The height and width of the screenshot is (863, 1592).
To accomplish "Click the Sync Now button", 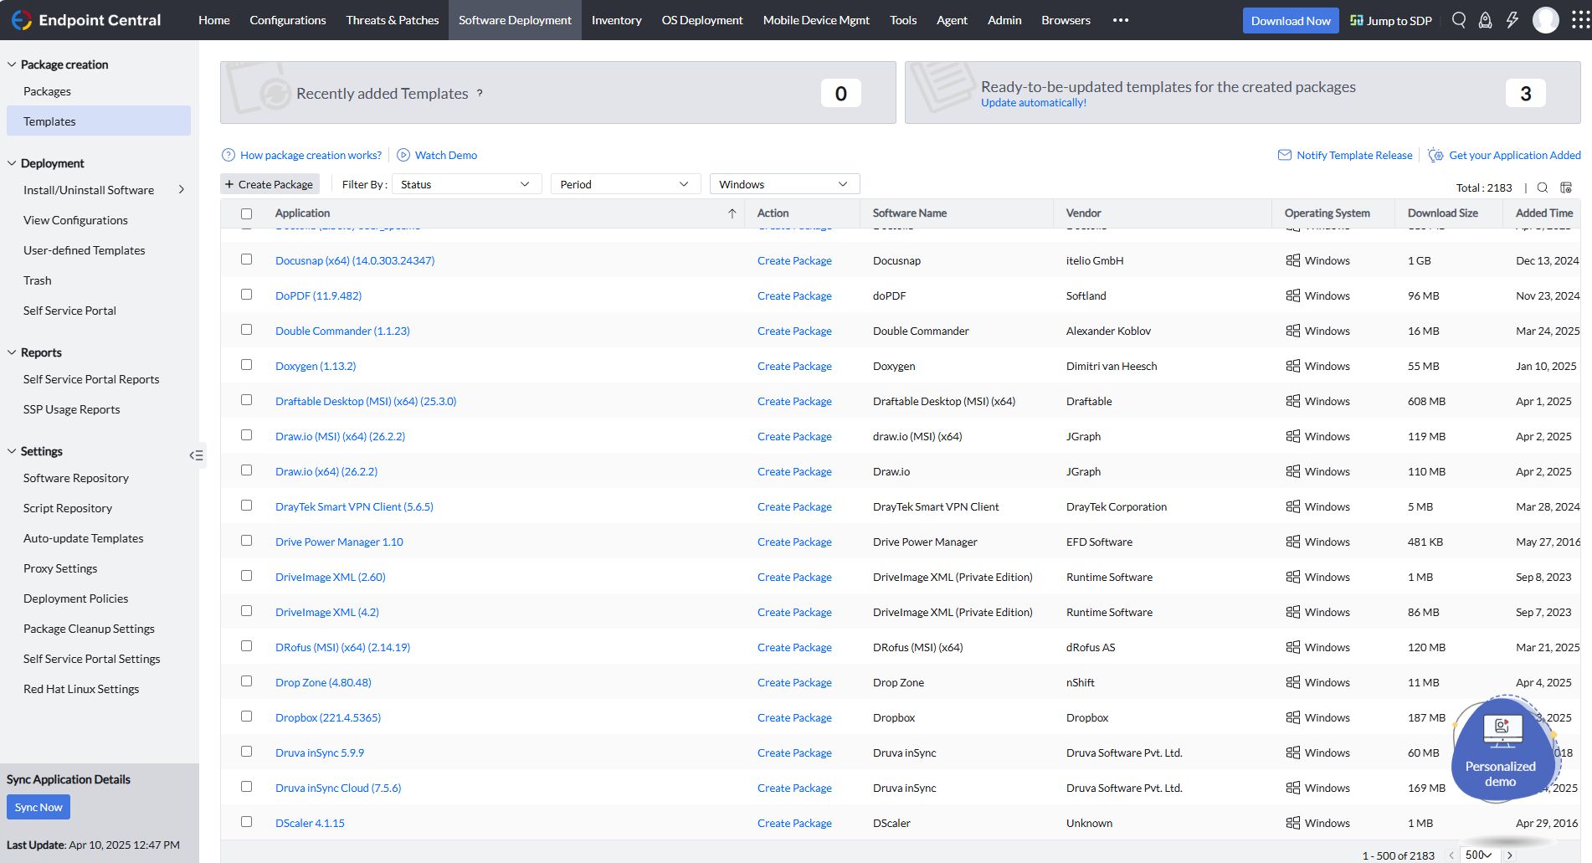I will pyautogui.click(x=39, y=807).
